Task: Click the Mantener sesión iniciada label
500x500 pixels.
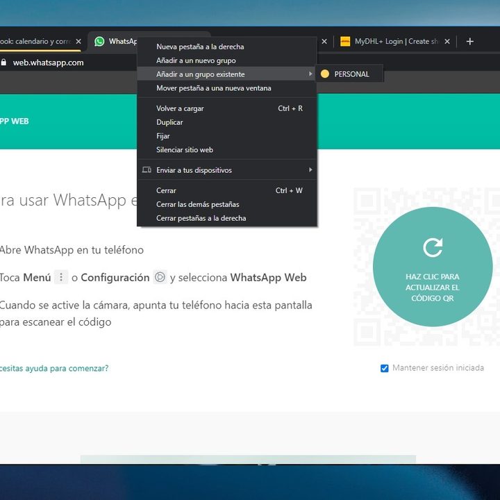Action: coord(438,367)
